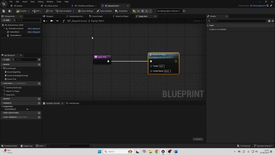The width and height of the screenshot is (275, 155).
Task: Click the Eject playback icon
Action: tap(147, 11)
